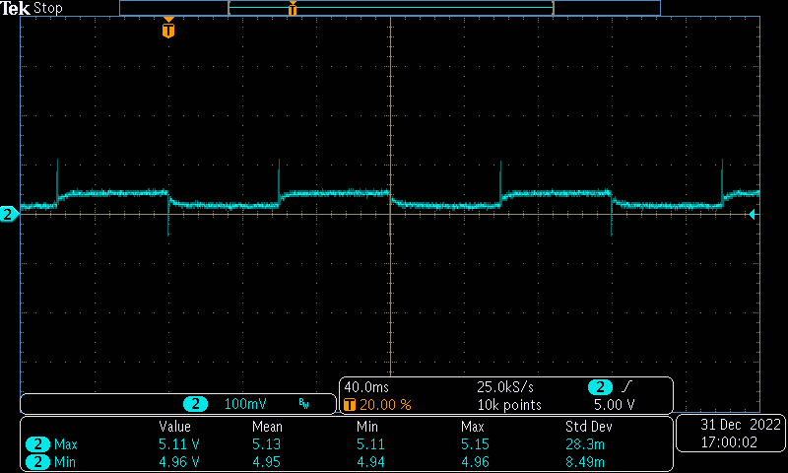Select the channel 2 Max measurement badge
This screenshot has height=473, width=788.
click(x=38, y=443)
